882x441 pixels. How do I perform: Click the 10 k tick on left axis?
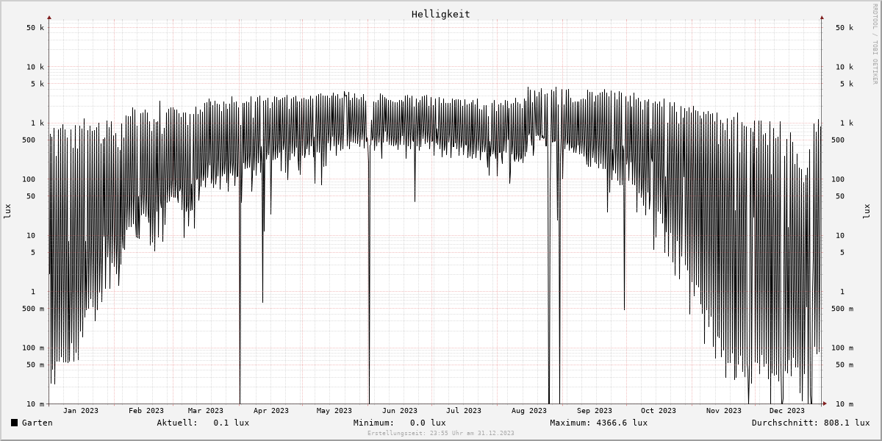35,67
